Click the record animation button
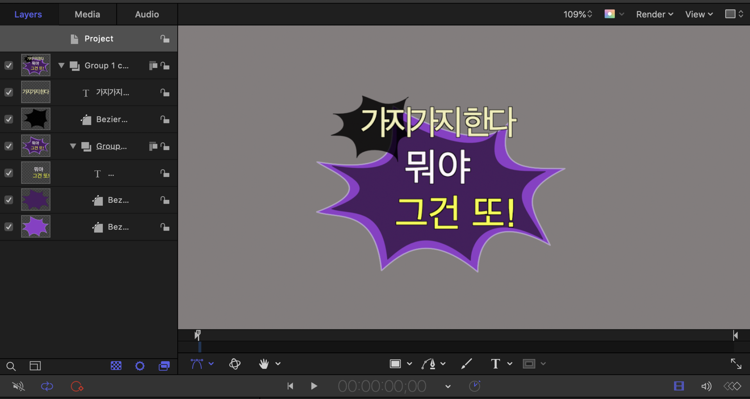 [77, 386]
